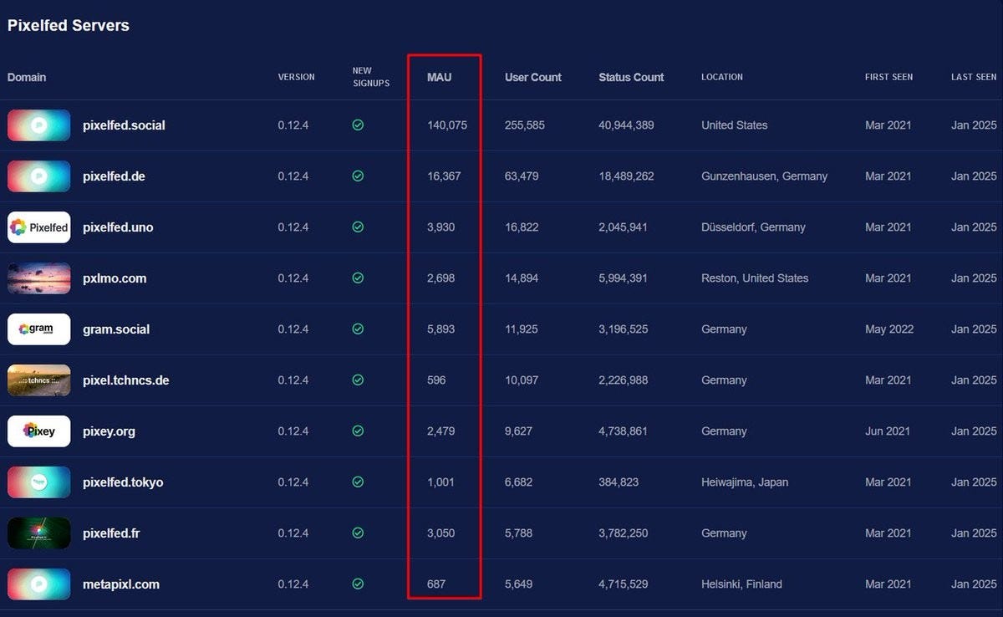Sort by the User Count column header
1003x617 pixels.
[x=533, y=77]
